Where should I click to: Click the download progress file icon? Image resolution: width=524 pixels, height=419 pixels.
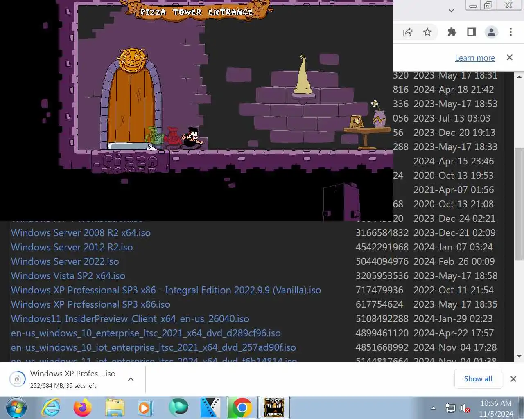pyautogui.click(x=17, y=379)
